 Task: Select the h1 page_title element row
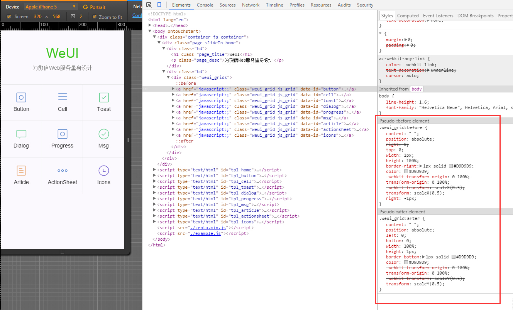212,54
